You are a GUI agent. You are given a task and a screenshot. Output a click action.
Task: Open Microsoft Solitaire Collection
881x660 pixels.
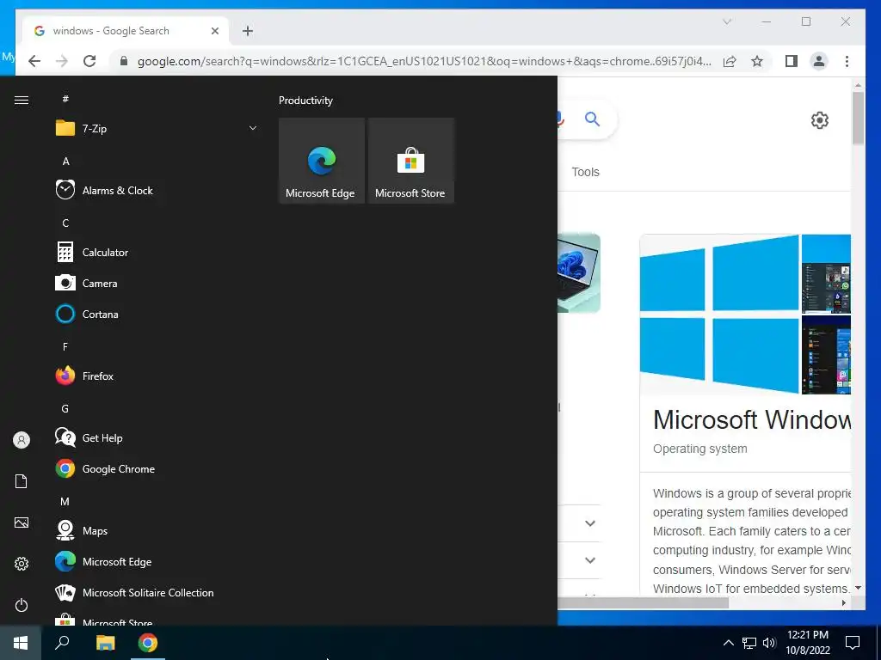[x=156, y=593]
